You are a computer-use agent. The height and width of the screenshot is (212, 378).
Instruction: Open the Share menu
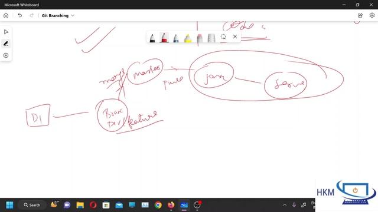pyautogui.click(x=360, y=15)
